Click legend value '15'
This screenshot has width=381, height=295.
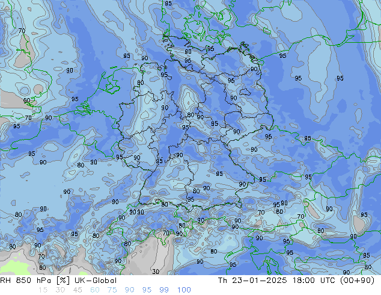pos(43,290)
